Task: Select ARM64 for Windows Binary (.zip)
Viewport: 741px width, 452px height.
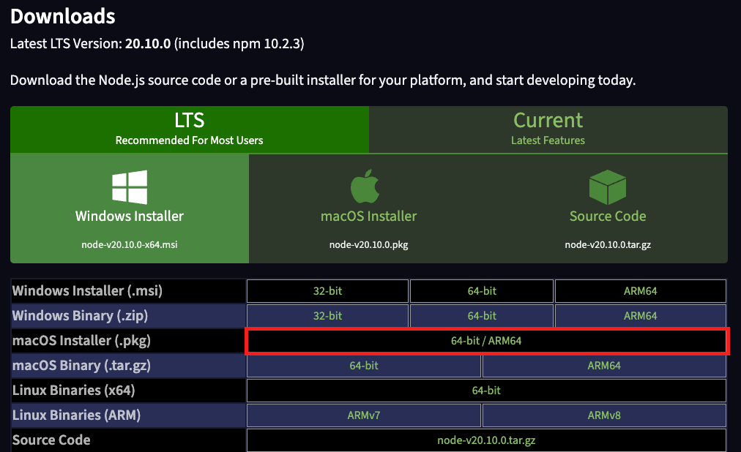Action: 641,316
